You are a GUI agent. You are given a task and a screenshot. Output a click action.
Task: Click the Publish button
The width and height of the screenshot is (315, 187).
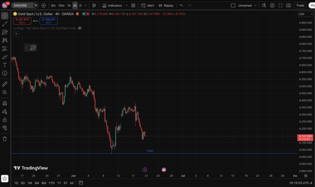[312, 5]
